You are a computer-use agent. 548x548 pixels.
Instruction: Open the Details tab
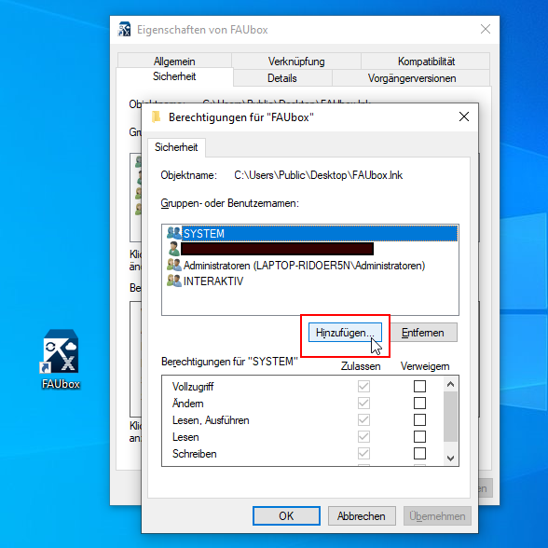pos(282,78)
